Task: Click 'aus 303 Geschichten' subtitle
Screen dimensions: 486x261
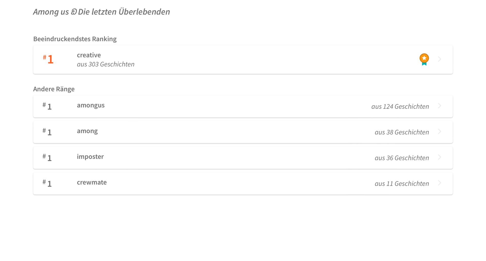Action: point(106,64)
